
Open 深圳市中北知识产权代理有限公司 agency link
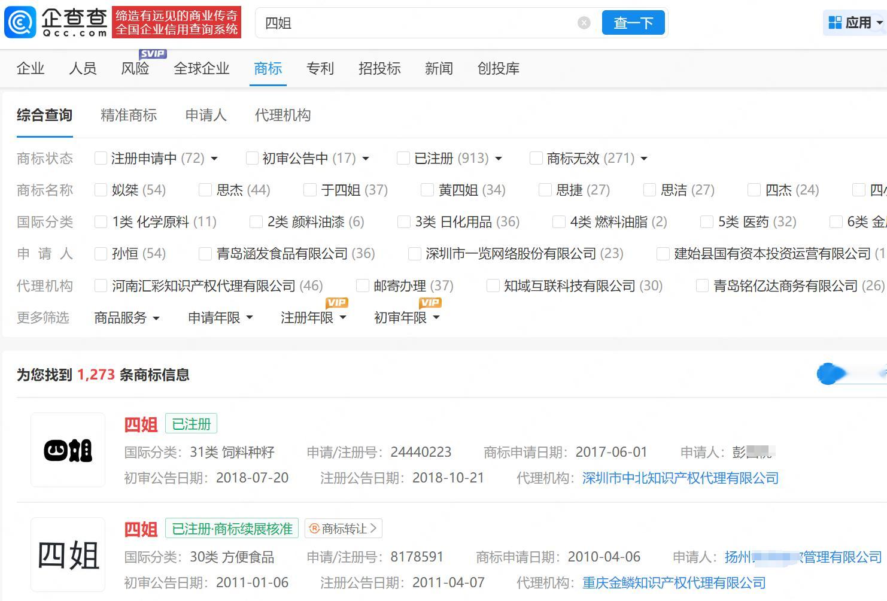click(x=680, y=478)
